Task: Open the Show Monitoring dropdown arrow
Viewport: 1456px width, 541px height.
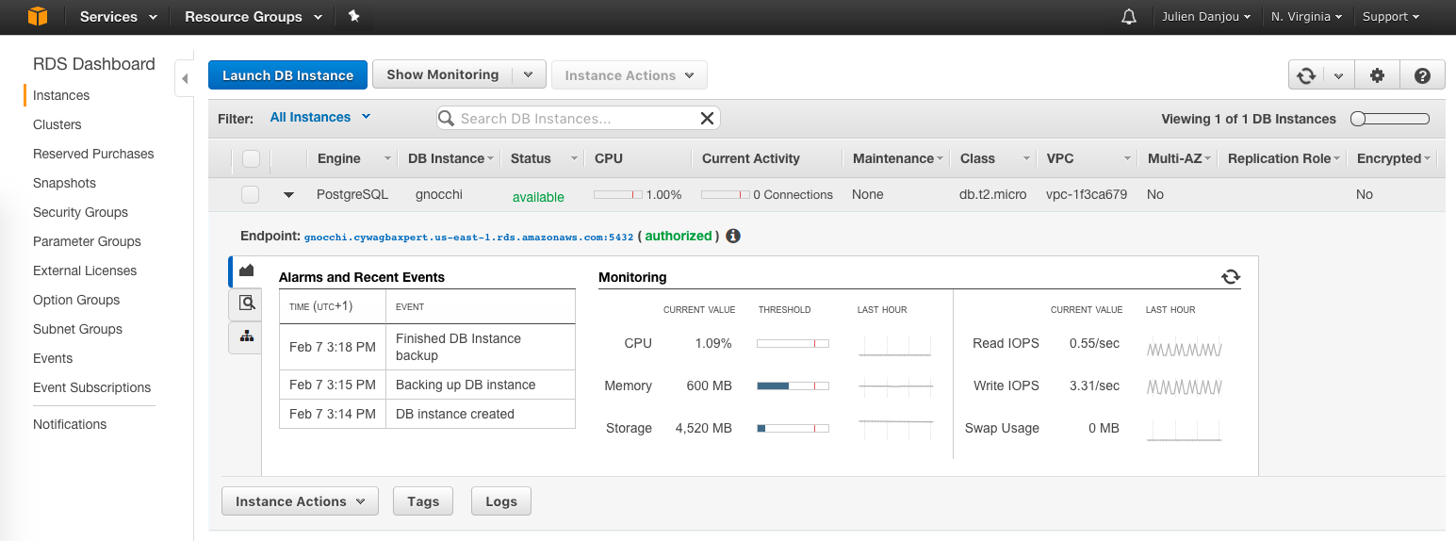Action: pos(529,75)
